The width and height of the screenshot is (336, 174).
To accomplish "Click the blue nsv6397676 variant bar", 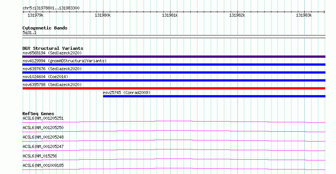I will tap(174, 72).
